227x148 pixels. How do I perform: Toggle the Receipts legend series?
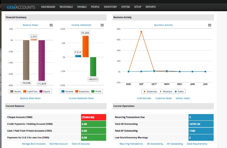166,91
